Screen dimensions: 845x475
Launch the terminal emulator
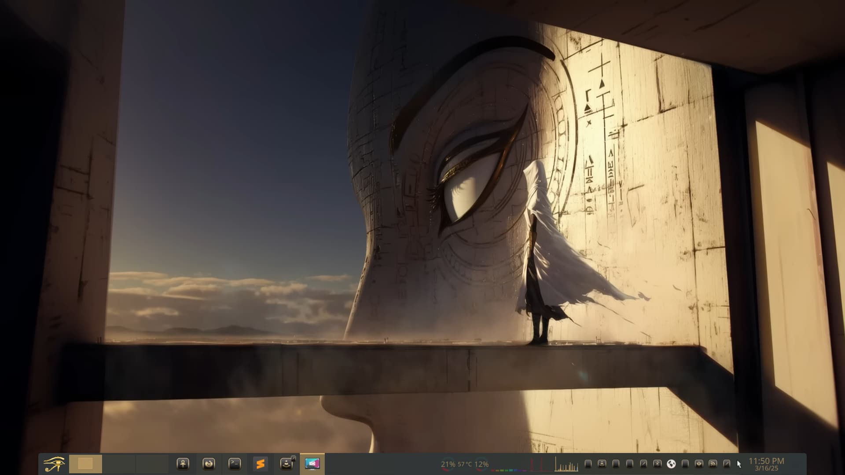[235, 464]
